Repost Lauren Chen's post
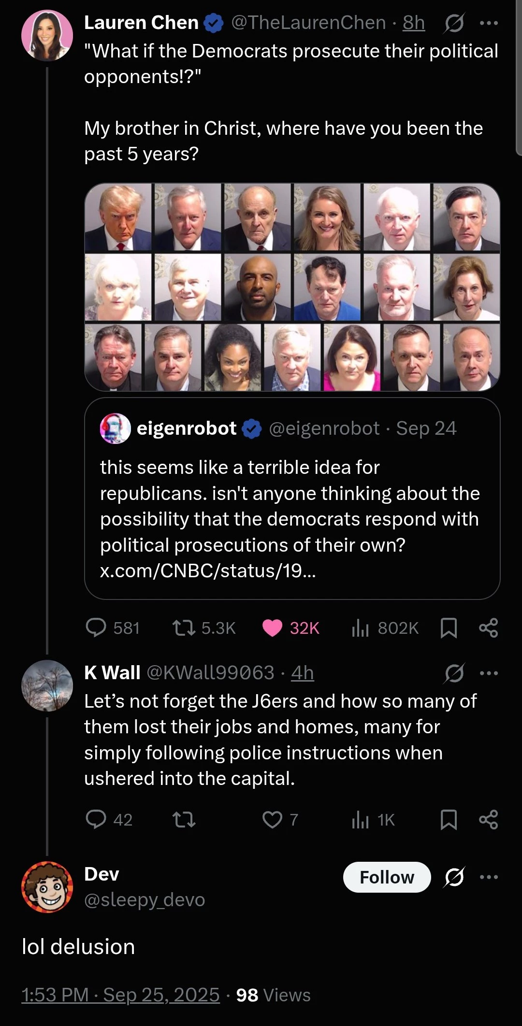The image size is (522, 1026). [184, 628]
